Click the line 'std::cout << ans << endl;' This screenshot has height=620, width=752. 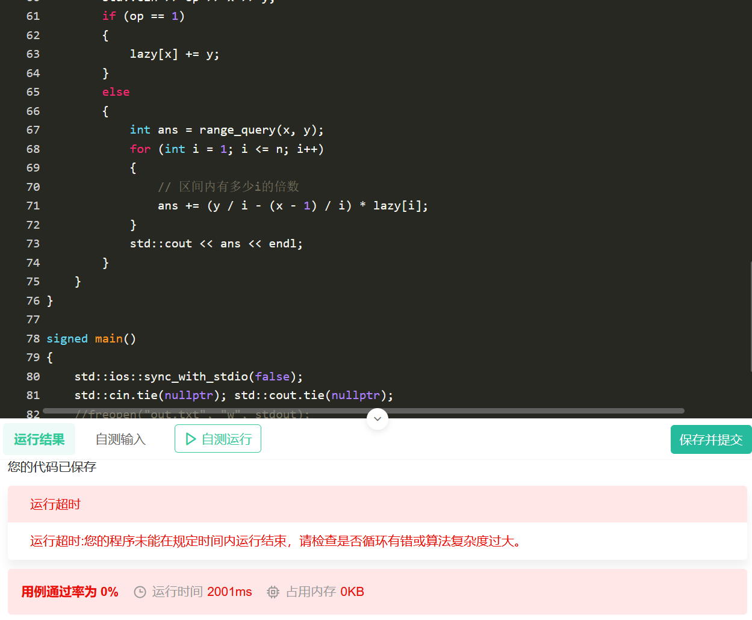(216, 244)
